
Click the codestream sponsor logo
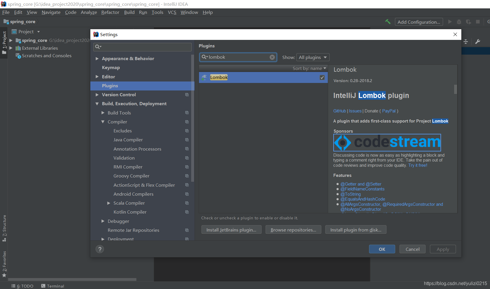point(387,142)
